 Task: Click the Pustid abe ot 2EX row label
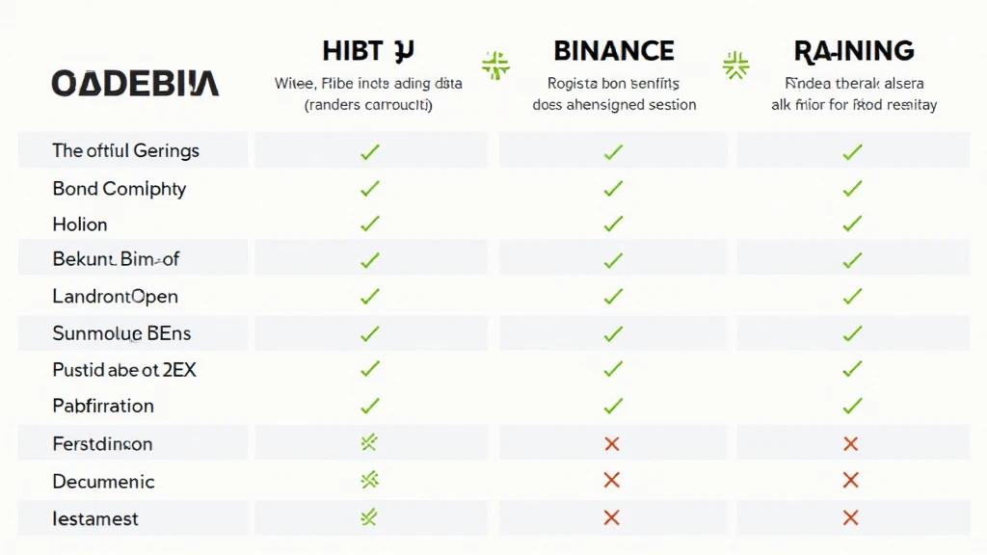(124, 369)
